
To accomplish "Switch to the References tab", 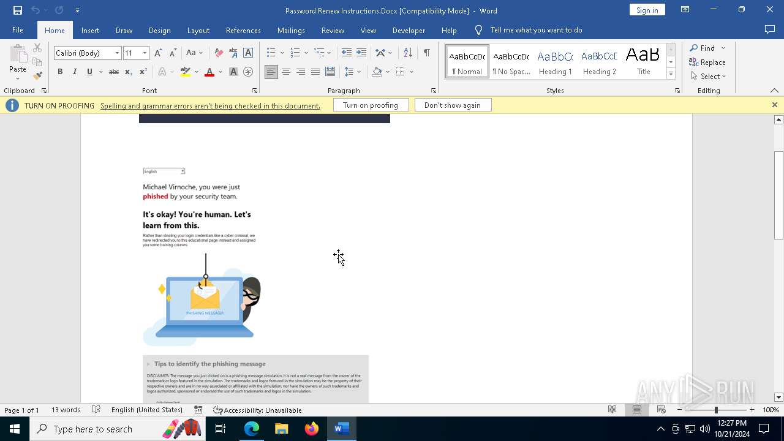I will pyautogui.click(x=243, y=30).
